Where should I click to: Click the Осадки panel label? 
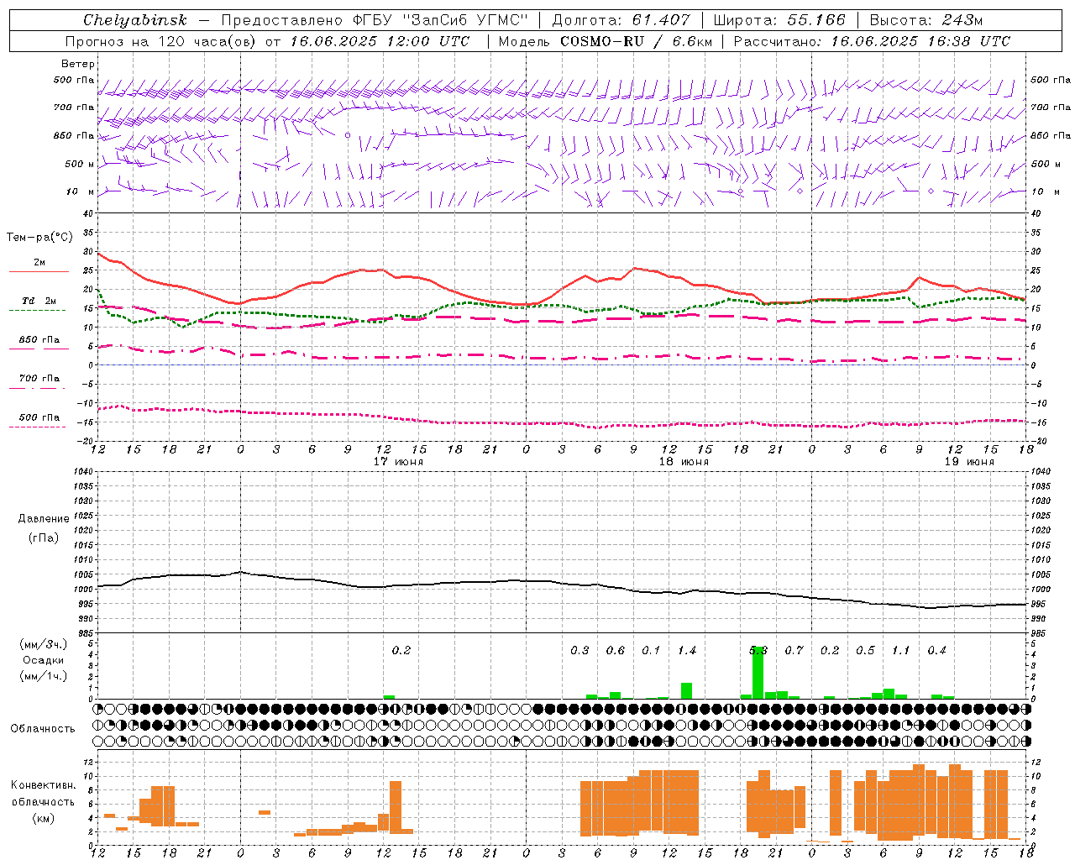point(43,660)
